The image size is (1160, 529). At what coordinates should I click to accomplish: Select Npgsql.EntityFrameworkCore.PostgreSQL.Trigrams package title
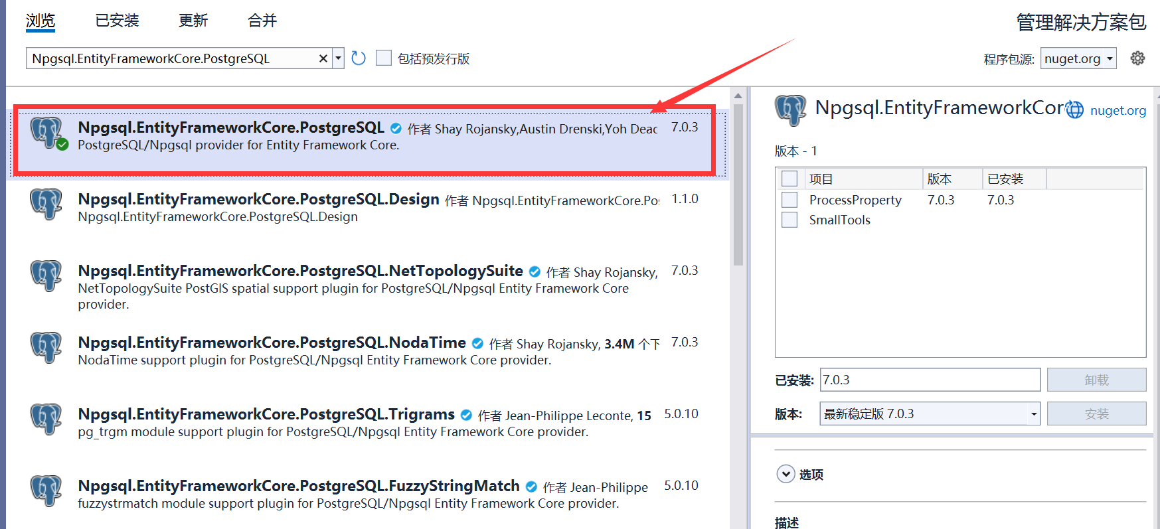[x=266, y=414]
